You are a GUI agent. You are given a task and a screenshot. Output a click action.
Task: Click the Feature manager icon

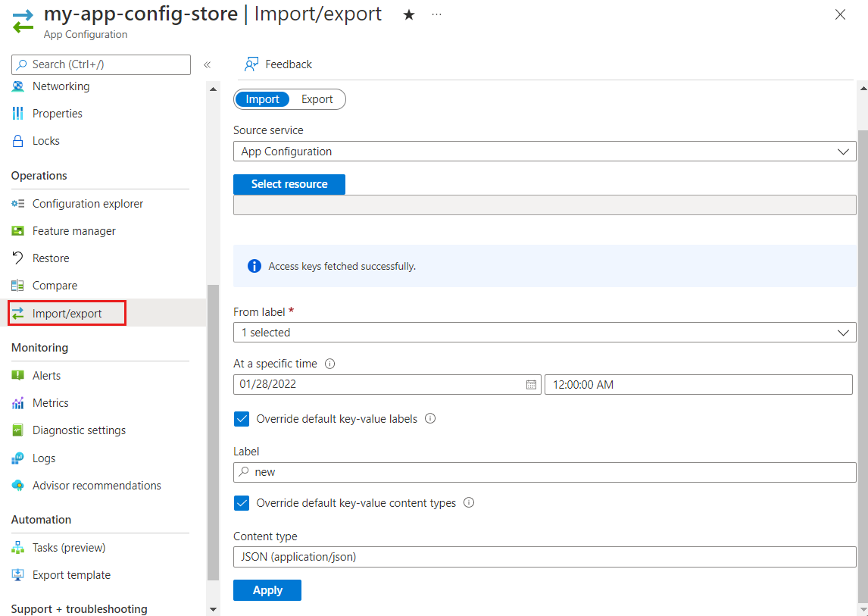click(18, 231)
